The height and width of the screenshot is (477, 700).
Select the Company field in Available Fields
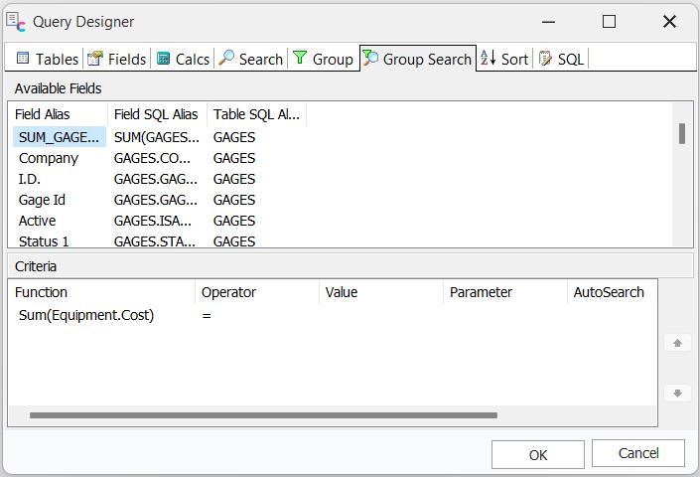click(48, 158)
